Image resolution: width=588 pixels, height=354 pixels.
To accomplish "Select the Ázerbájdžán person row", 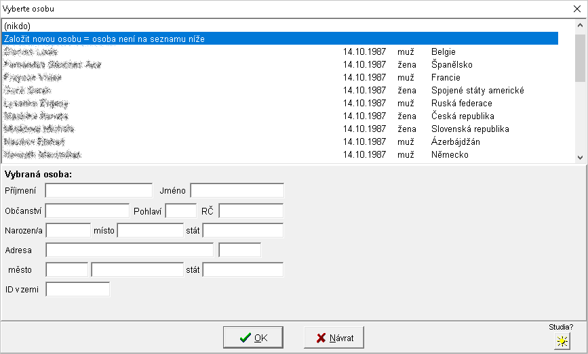I will pos(271,142).
